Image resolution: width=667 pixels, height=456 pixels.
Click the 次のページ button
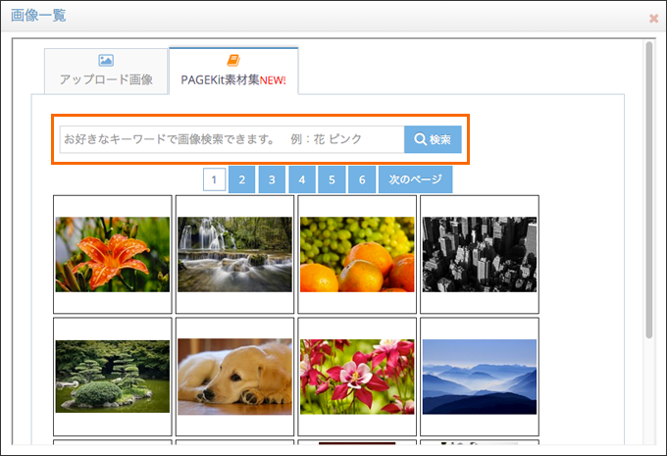pos(416,179)
